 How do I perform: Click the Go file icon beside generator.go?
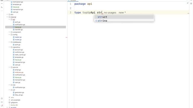(x=14, y=92)
